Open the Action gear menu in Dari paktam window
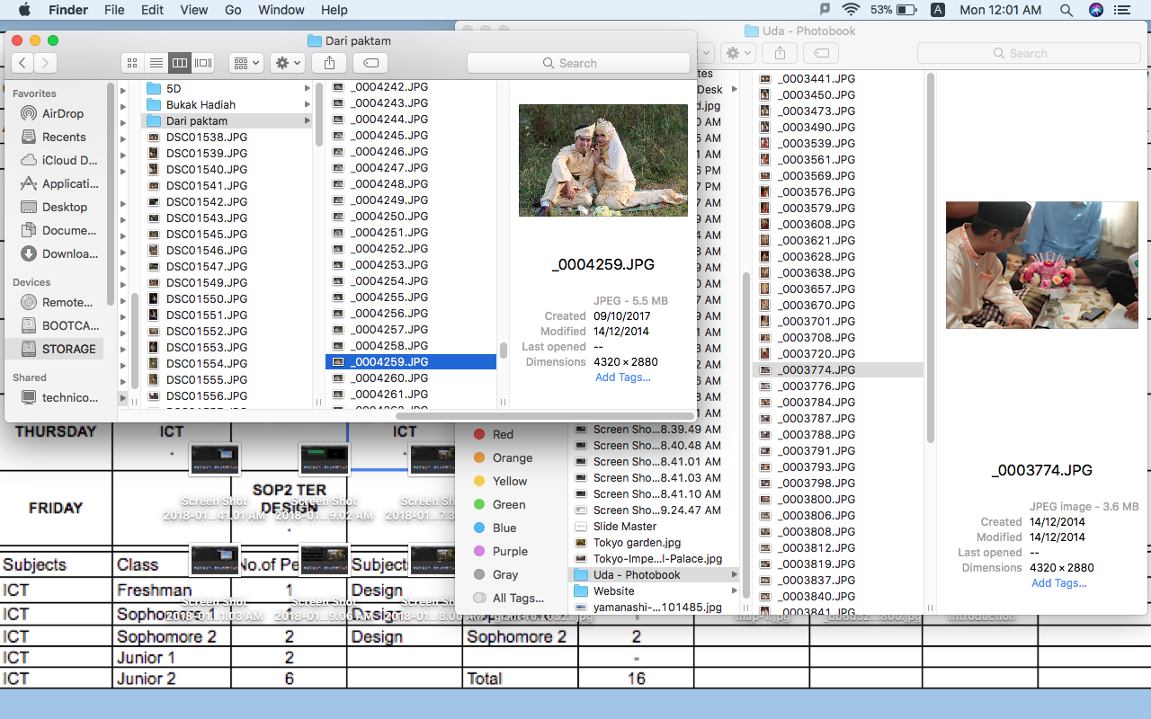This screenshot has width=1151, height=719. pyautogui.click(x=288, y=63)
